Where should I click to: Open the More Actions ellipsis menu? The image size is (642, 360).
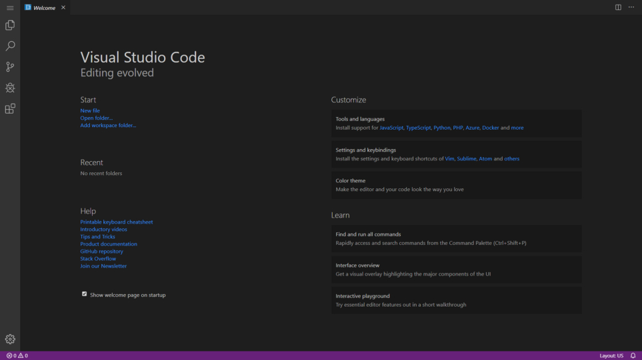pyautogui.click(x=631, y=7)
